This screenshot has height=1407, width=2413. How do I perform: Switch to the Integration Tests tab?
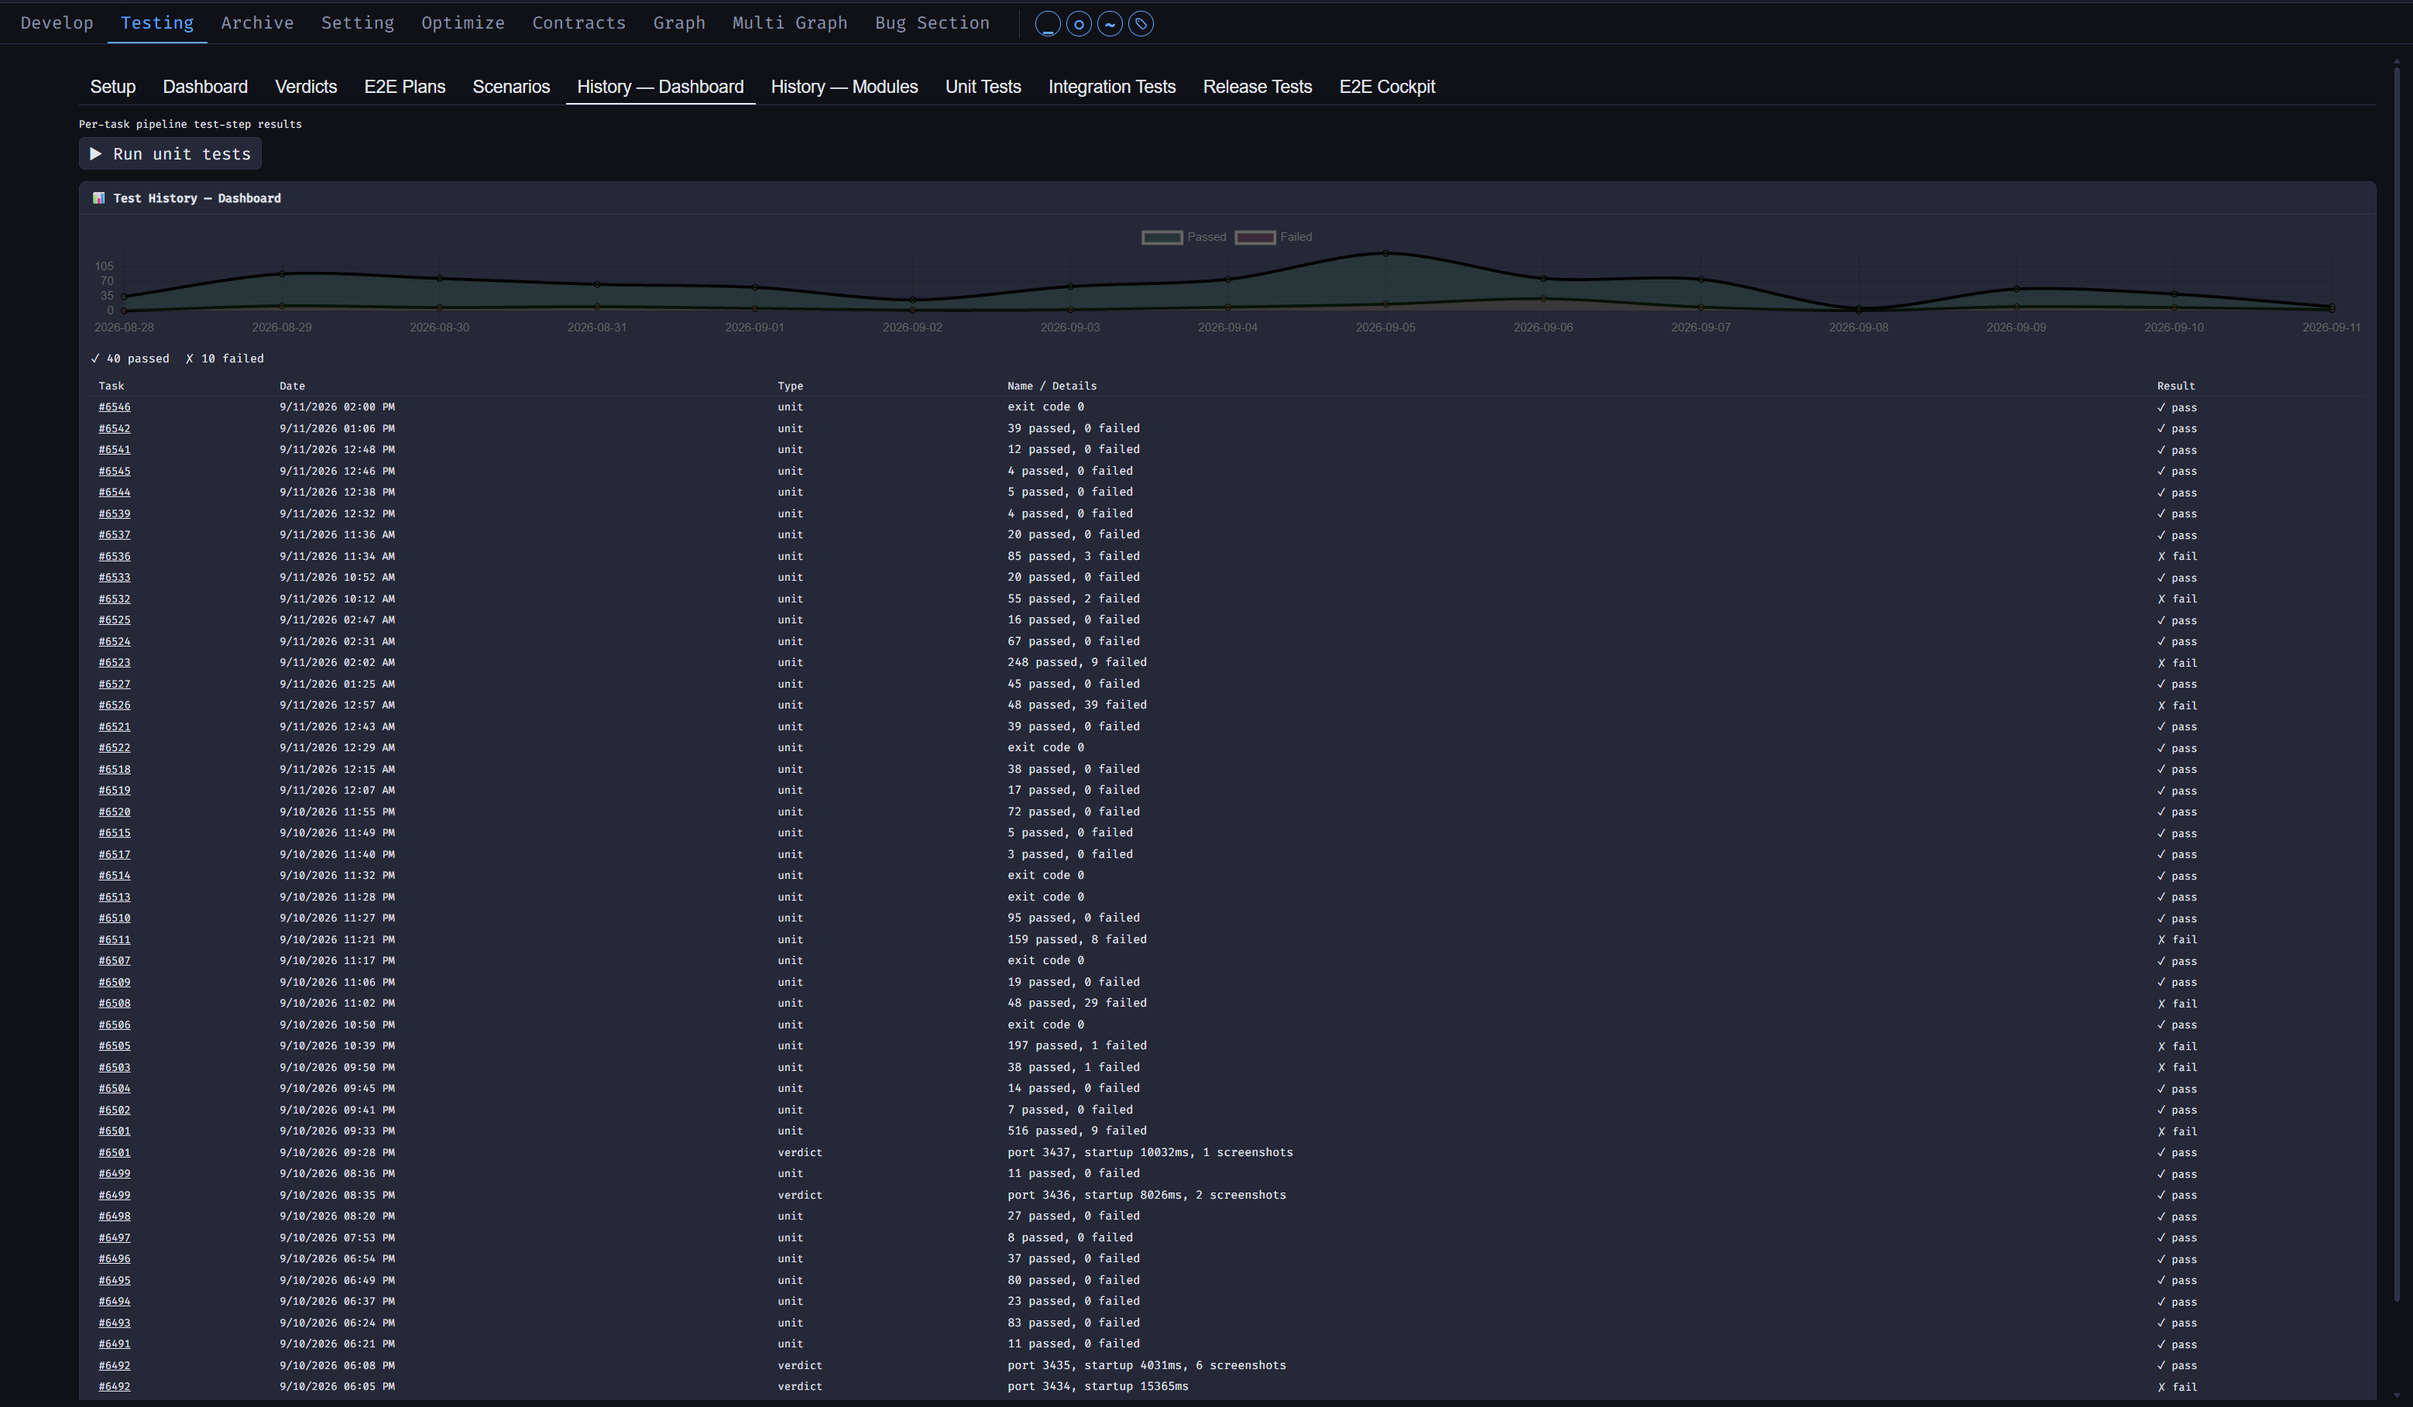1112,88
